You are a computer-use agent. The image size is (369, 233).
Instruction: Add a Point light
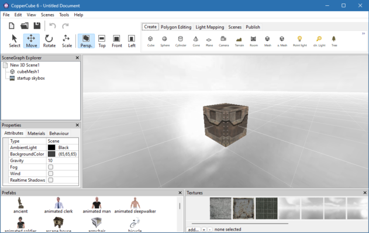(300, 41)
